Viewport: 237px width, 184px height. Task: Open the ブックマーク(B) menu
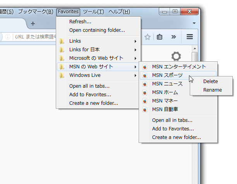coord(36,12)
